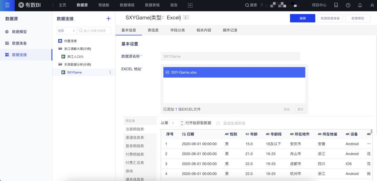Click the add-tab icon after 报告
This screenshot has height=181, width=377.
[x=190, y=5]
